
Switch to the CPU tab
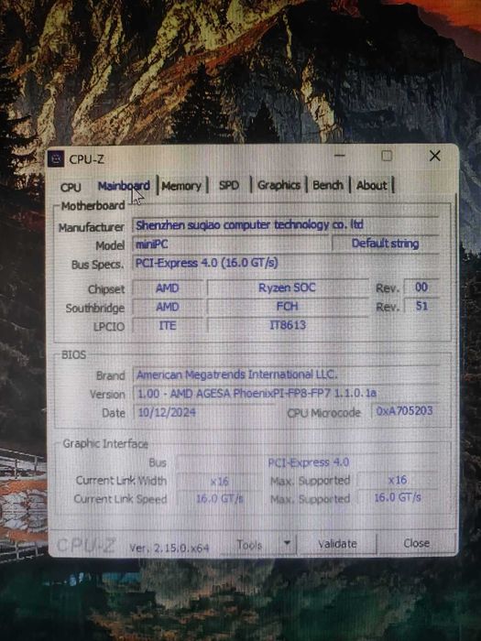click(71, 187)
